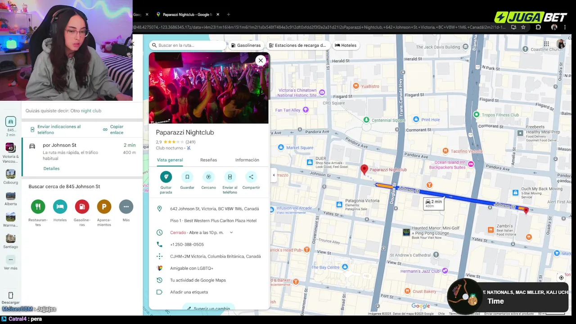Click Ver más in the sidebar
576x324 pixels.
pyautogui.click(x=10, y=263)
